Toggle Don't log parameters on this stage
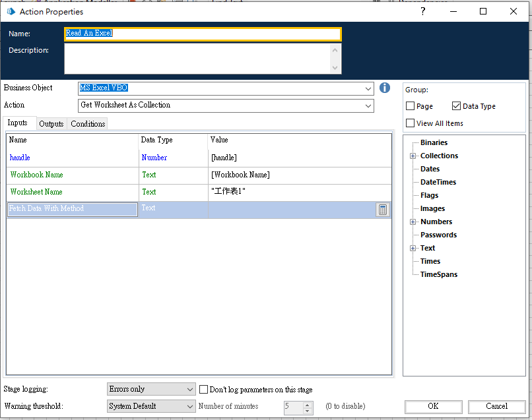The width and height of the screenshot is (532, 420). [203, 389]
